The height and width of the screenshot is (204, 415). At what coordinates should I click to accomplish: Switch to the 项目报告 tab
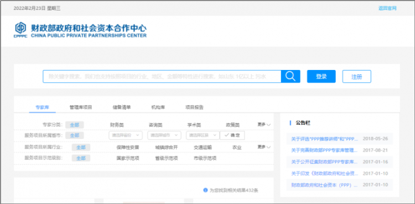point(195,108)
